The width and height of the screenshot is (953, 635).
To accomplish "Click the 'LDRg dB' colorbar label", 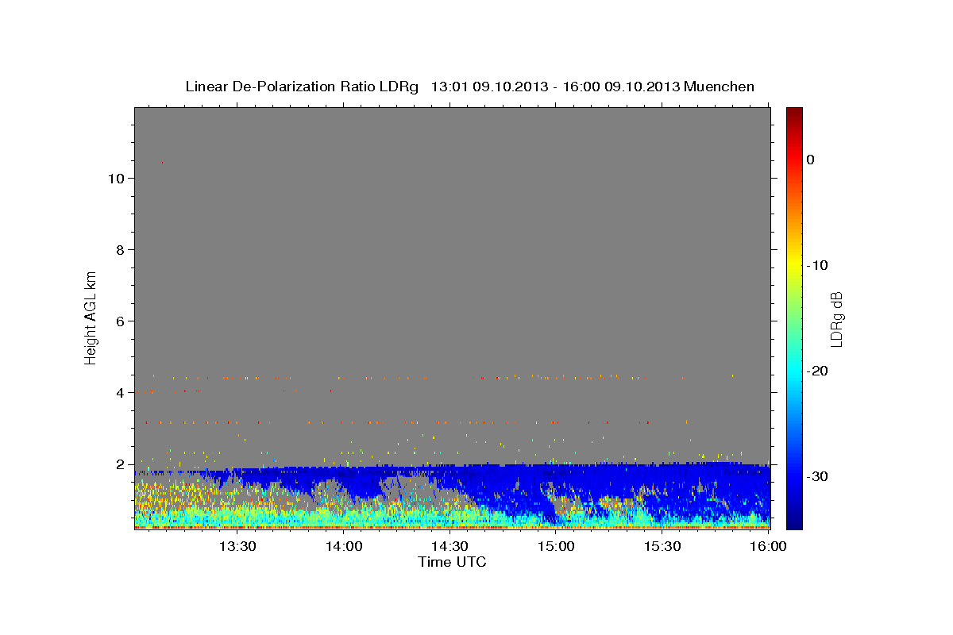I will coord(836,318).
